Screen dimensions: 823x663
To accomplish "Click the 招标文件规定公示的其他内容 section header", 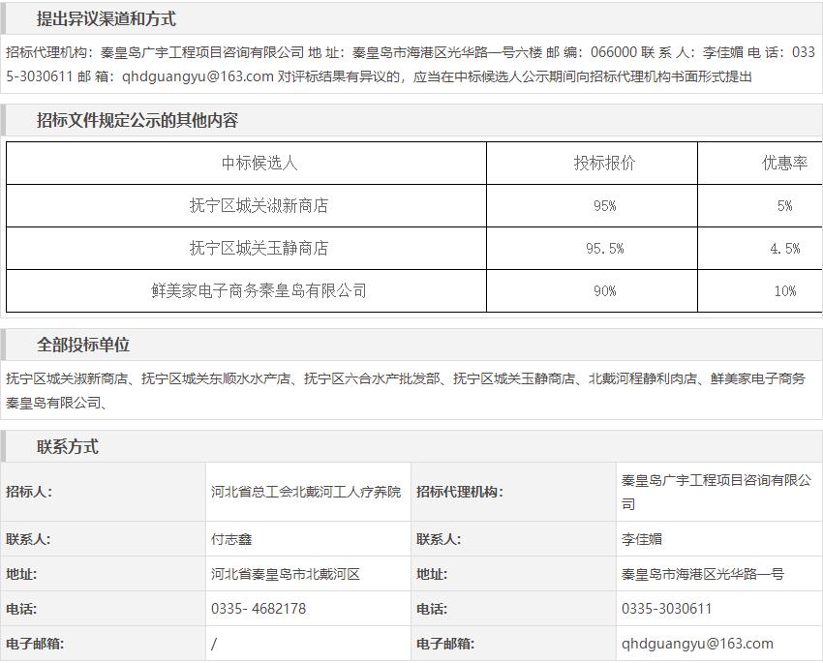I will [x=137, y=120].
